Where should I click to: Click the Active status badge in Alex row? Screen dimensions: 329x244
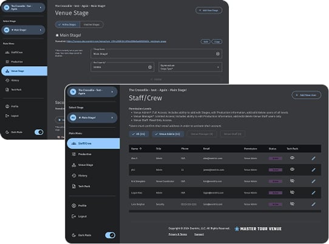coord(276,158)
